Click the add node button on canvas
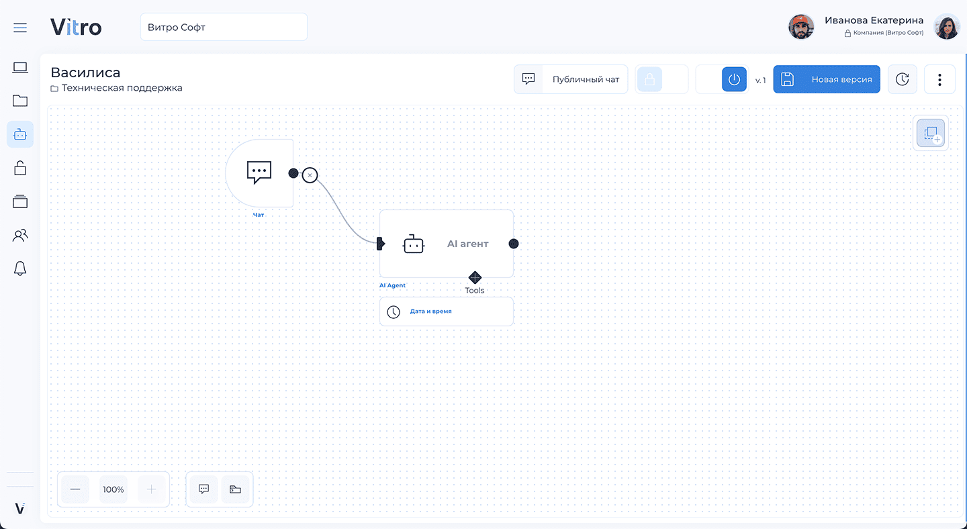The image size is (967, 529). point(931,134)
